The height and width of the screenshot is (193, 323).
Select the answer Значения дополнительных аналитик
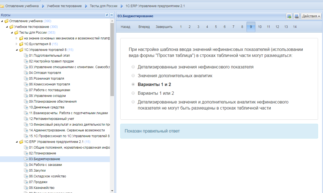133,76
